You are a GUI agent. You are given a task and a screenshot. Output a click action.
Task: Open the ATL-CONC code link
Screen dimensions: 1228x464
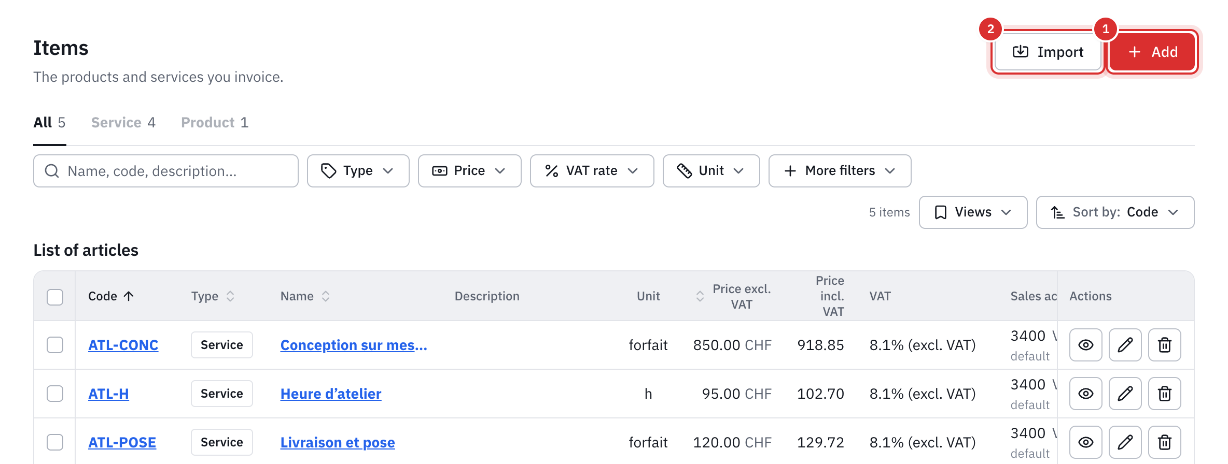click(x=123, y=345)
